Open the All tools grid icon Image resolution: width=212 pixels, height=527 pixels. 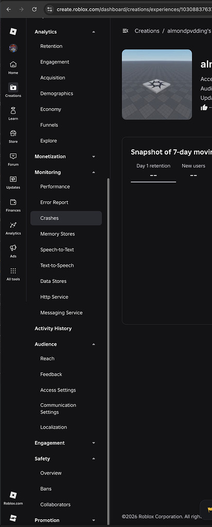(13, 274)
